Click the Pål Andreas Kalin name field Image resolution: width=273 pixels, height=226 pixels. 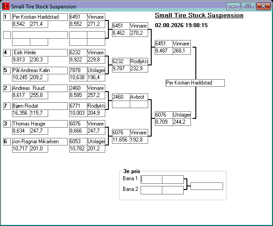click(x=40, y=70)
